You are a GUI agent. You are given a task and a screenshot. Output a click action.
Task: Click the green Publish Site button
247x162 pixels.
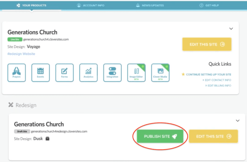click(x=160, y=136)
